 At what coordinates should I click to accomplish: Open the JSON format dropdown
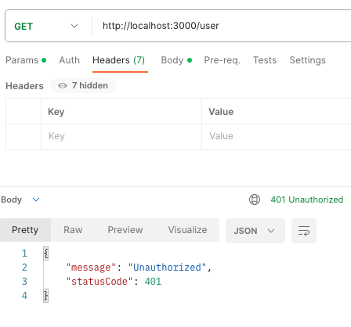[x=255, y=231]
